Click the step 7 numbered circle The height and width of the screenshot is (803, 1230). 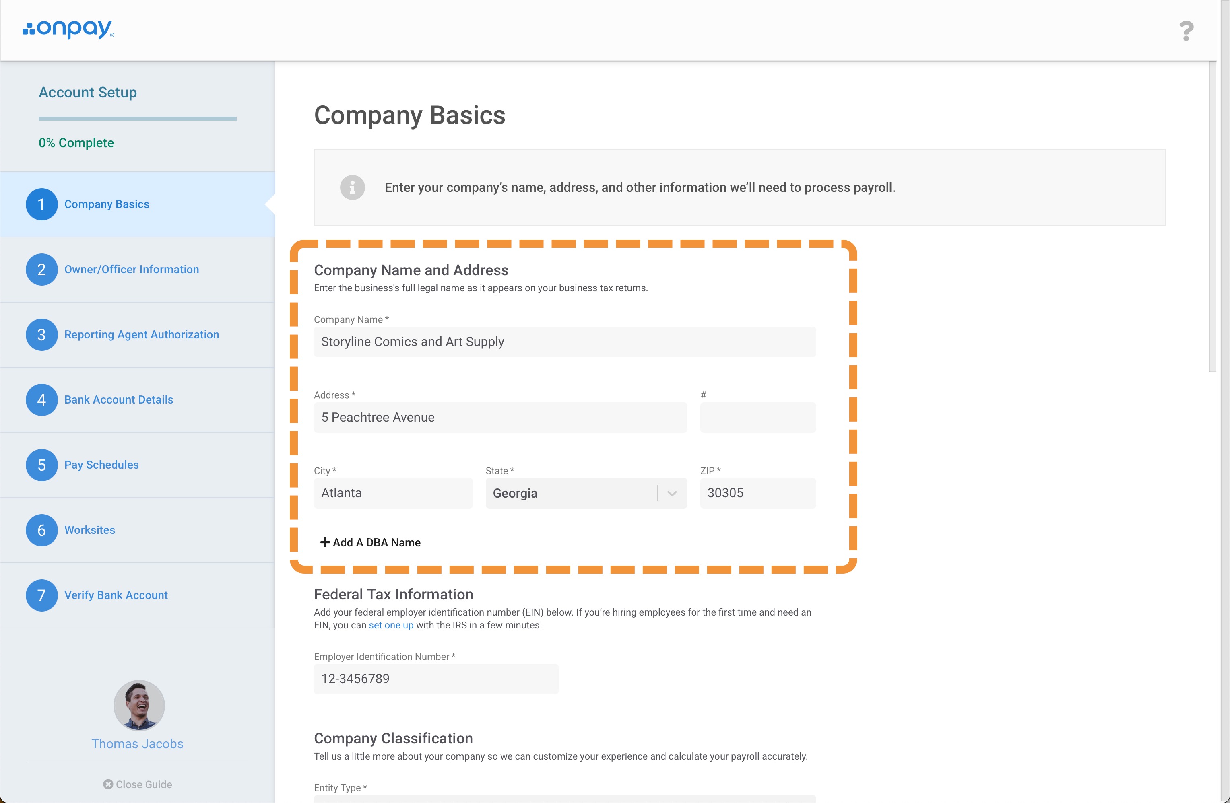point(41,595)
